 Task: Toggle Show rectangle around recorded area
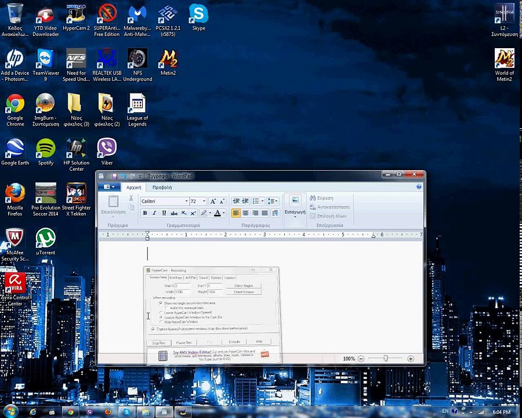point(161,303)
